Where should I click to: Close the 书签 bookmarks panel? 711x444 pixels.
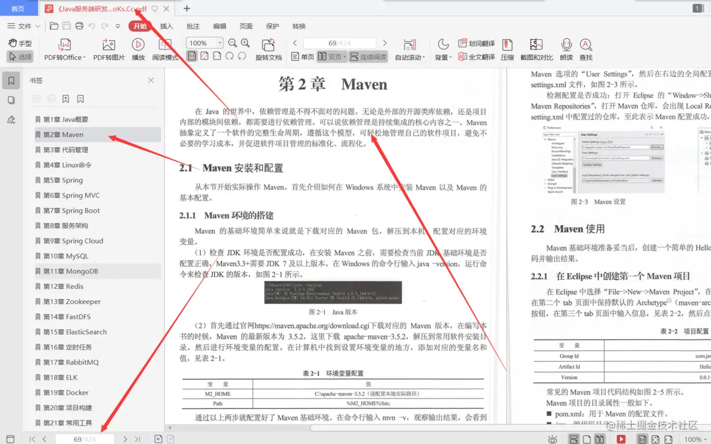[x=151, y=81]
